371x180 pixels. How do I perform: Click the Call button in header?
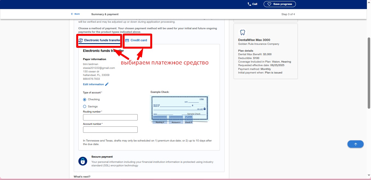252,4
